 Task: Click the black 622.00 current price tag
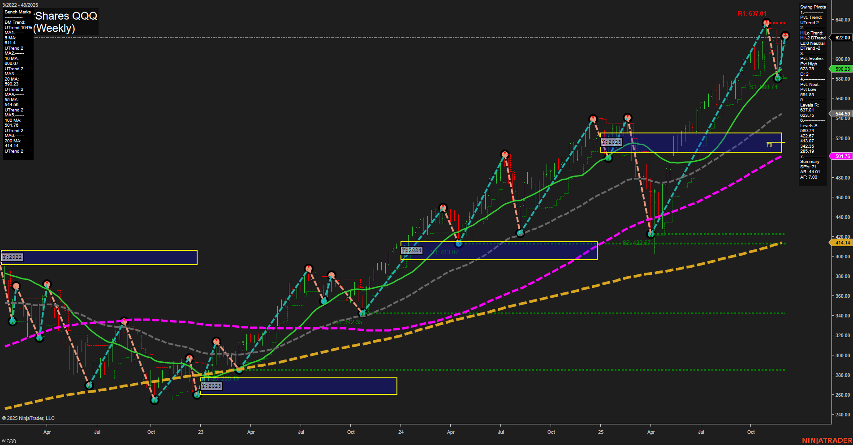841,38
